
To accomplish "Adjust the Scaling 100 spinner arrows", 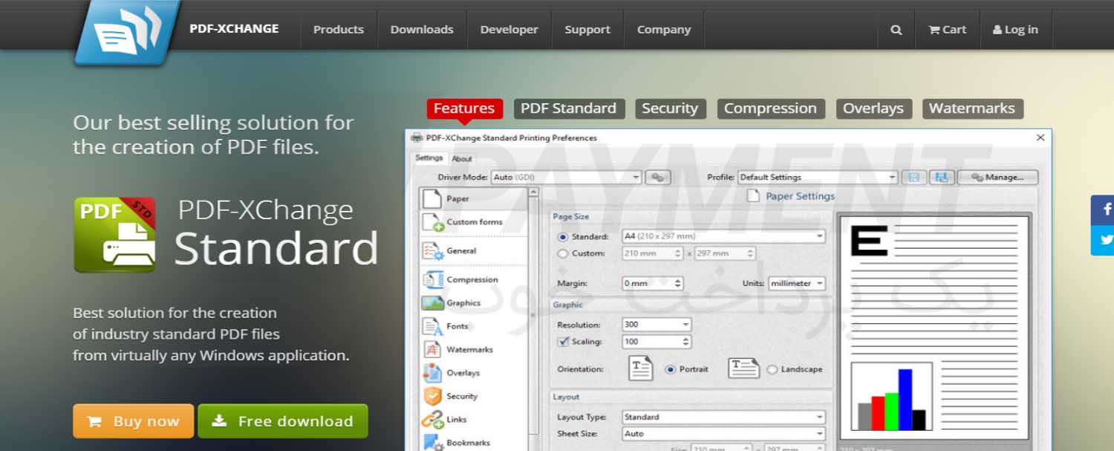I will click(686, 342).
